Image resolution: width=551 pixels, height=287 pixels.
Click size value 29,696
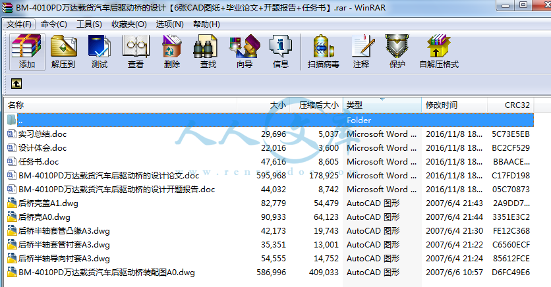click(274, 134)
